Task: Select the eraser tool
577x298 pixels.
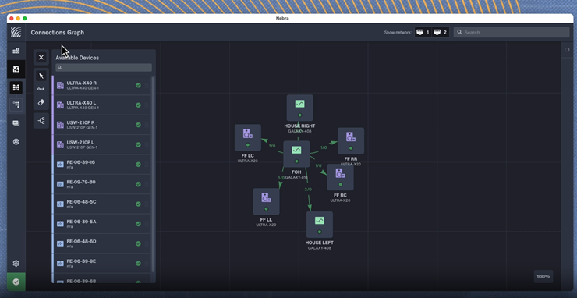Action: [41, 102]
